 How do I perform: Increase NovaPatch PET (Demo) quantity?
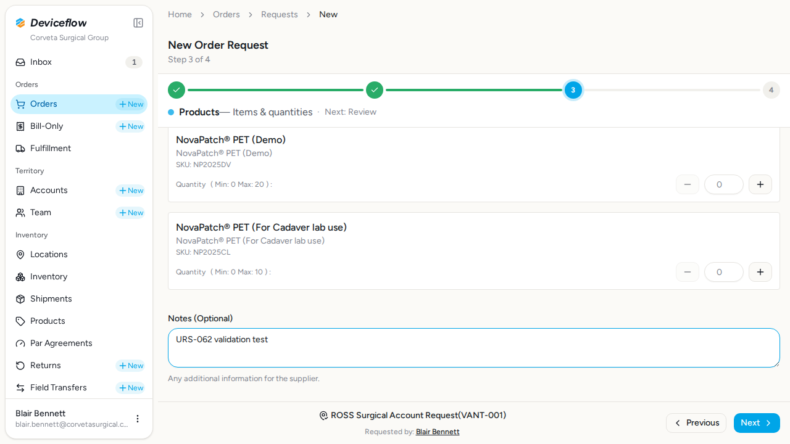pos(760,184)
